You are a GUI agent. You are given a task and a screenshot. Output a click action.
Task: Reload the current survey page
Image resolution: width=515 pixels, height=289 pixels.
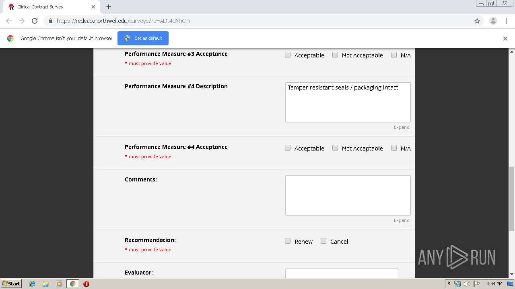[x=35, y=21]
